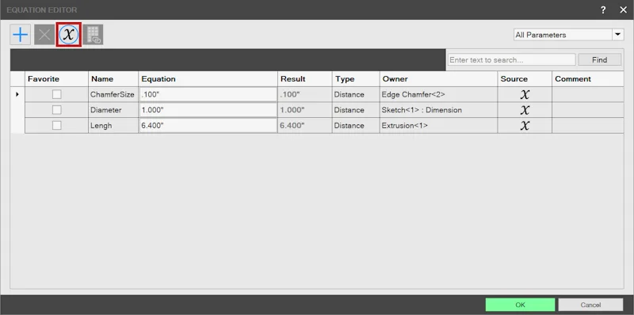Confirm with the green OK button
Screen dimensions: 634x315
tap(521, 305)
